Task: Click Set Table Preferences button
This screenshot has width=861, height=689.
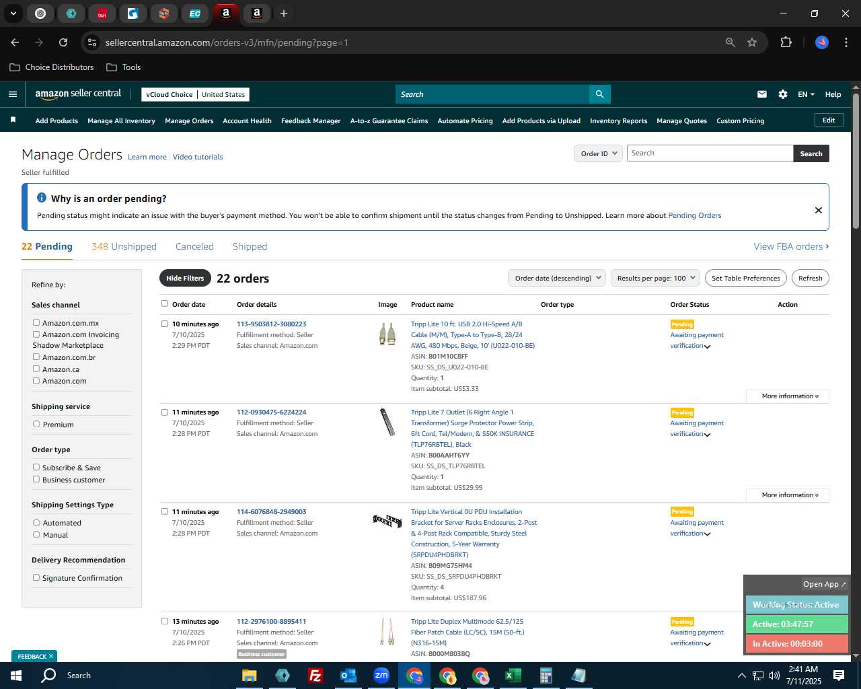Action: click(x=746, y=278)
